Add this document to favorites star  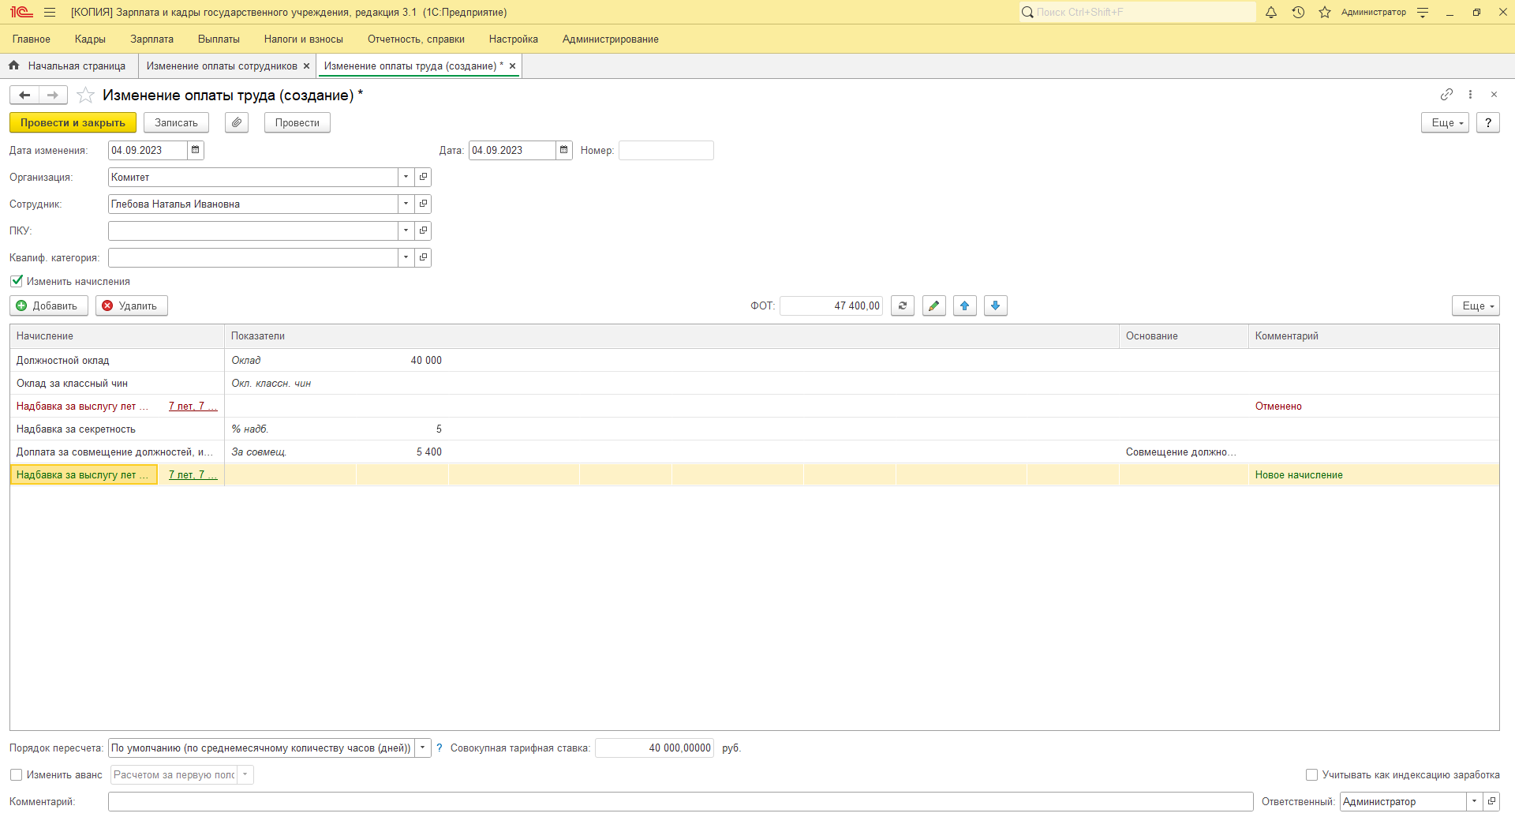pyautogui.click(x=86, y=96)
